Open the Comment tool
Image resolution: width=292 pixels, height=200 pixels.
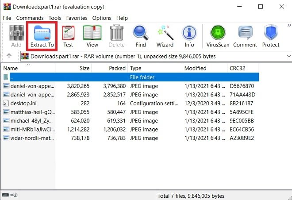[245, 36]
